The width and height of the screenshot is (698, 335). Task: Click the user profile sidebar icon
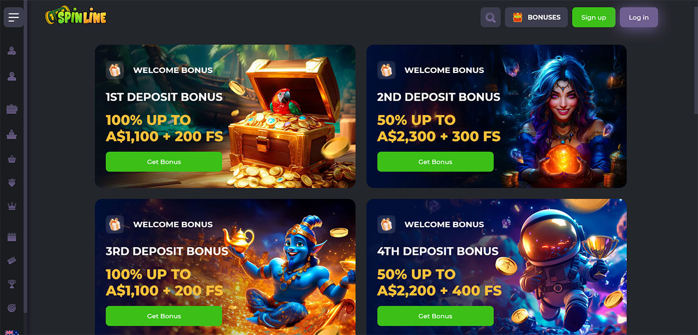pyautogui.click(x=11, y=77)
